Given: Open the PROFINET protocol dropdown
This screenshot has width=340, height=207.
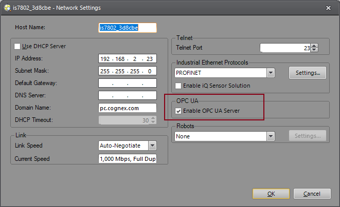Looking at the screenshot, I should tap(271, 73).
